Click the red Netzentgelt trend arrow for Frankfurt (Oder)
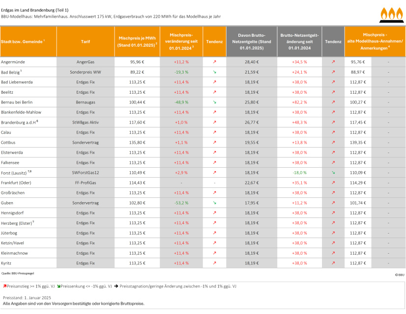The width and height of the screenshot is (406, 314). tap(333, 183)
